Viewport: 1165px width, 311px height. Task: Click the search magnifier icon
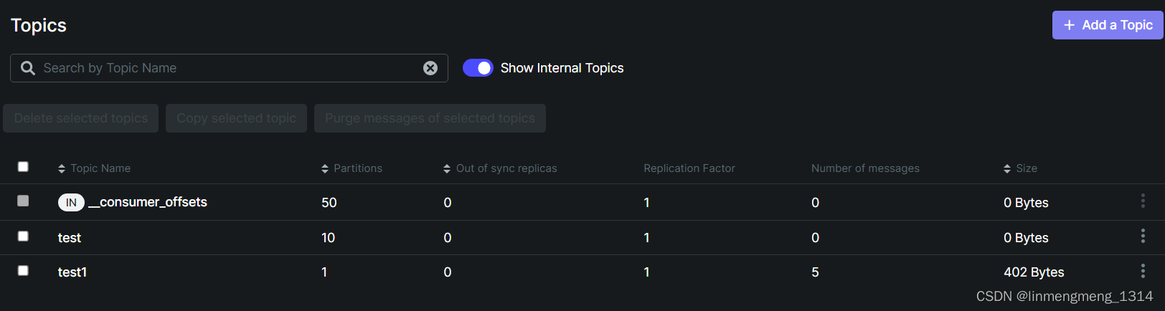(28, 68)
